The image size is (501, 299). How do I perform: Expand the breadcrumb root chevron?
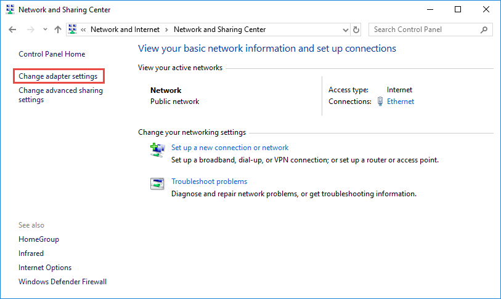[x=83, y=30]
